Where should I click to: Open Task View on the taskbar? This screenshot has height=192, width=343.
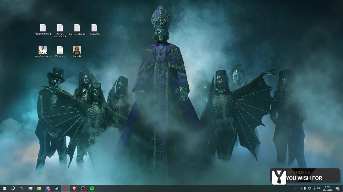pos(21,189)
